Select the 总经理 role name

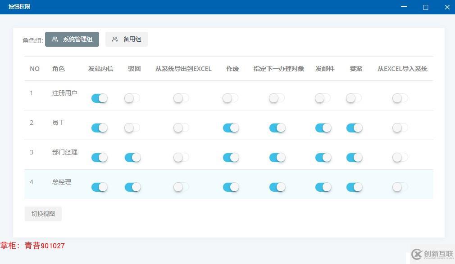(x=62, y=182)
